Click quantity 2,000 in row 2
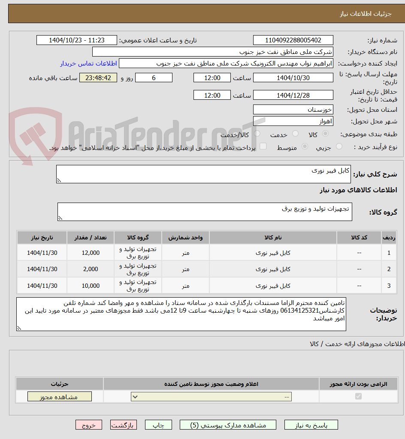Viewport: 405px width, 439px height. click(x=91, y=269)
